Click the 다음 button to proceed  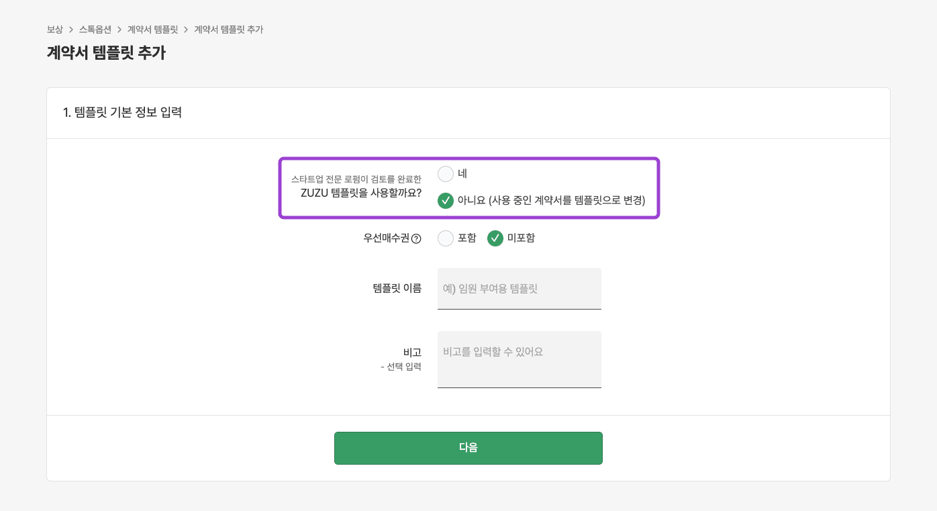pos(469,448)
